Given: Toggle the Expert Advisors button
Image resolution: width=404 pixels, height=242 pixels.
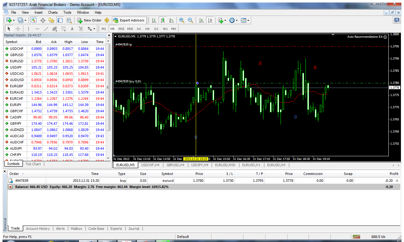Looking at the screenshot, I should coord(129,20).
